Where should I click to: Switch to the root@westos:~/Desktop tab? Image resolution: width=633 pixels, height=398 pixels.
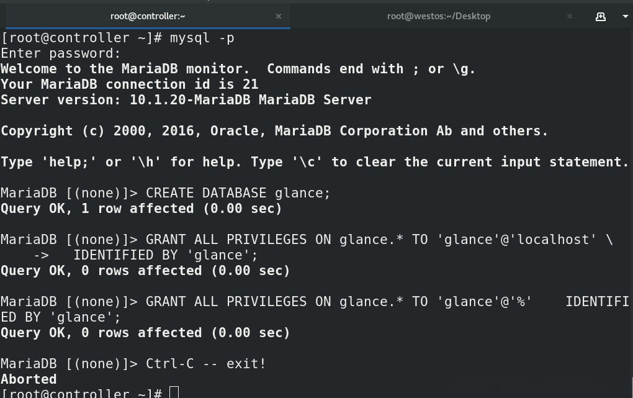438,16
